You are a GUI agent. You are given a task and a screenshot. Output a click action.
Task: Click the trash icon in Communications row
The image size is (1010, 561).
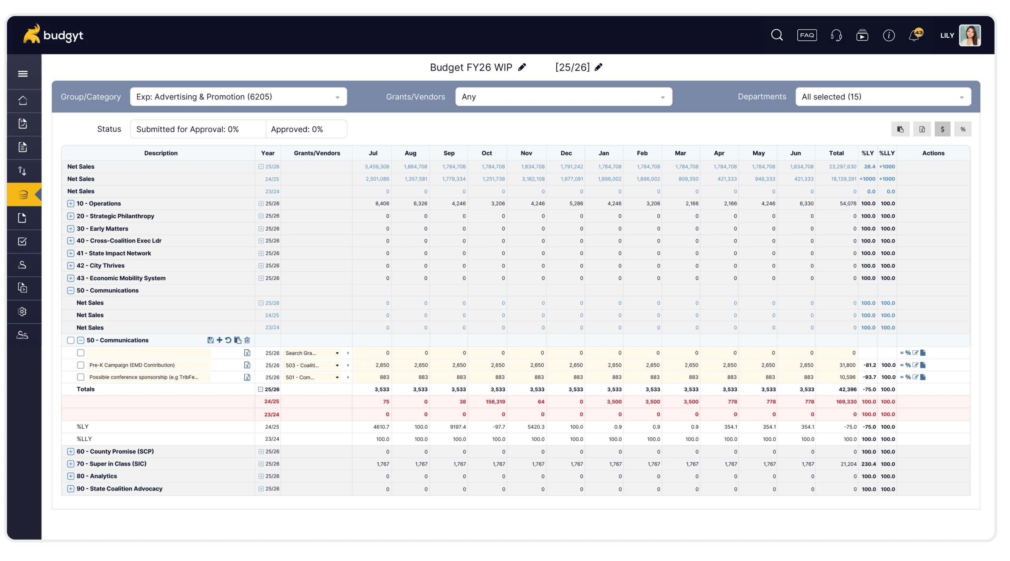tap(247, 340)
